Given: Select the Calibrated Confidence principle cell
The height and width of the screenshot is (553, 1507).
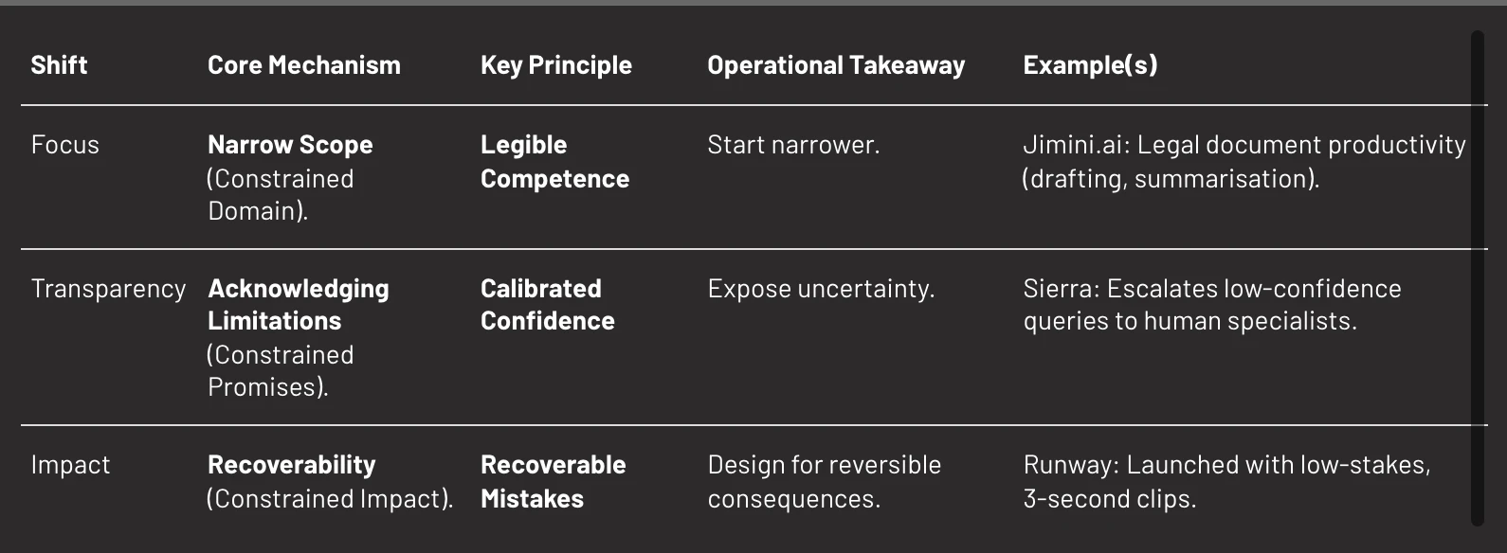Looking at the screenshot, I should (x=547, y=305).
